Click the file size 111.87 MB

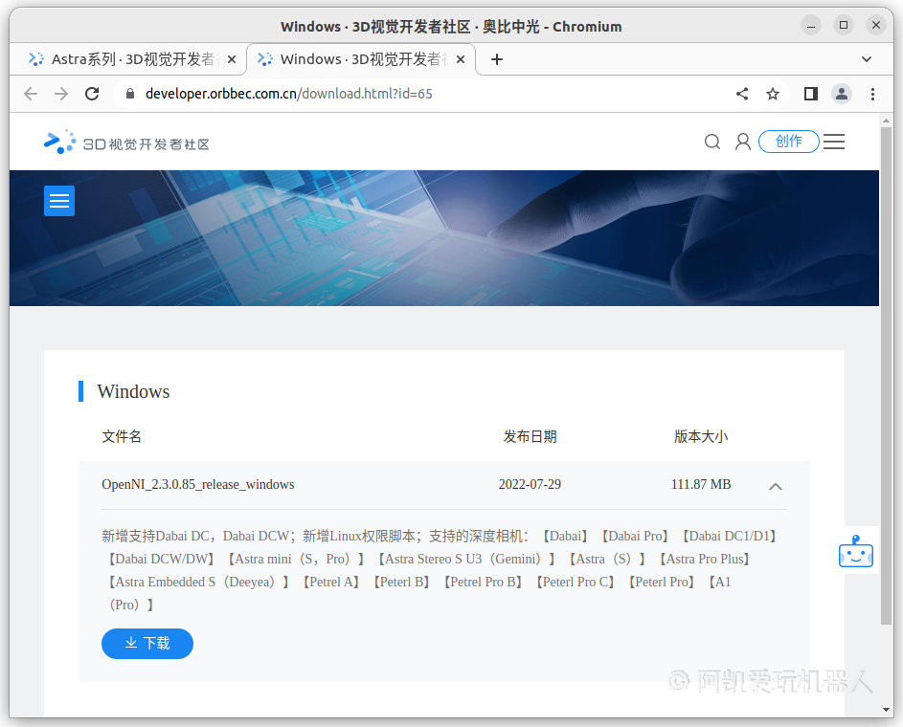coord(701,484)
